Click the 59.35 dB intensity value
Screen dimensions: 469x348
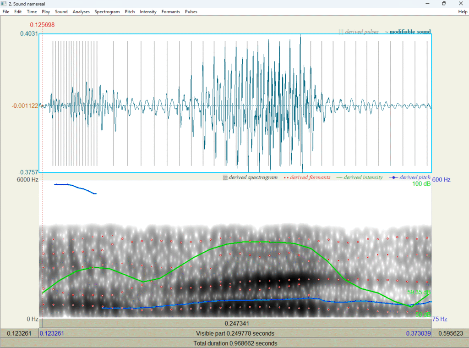419,292
